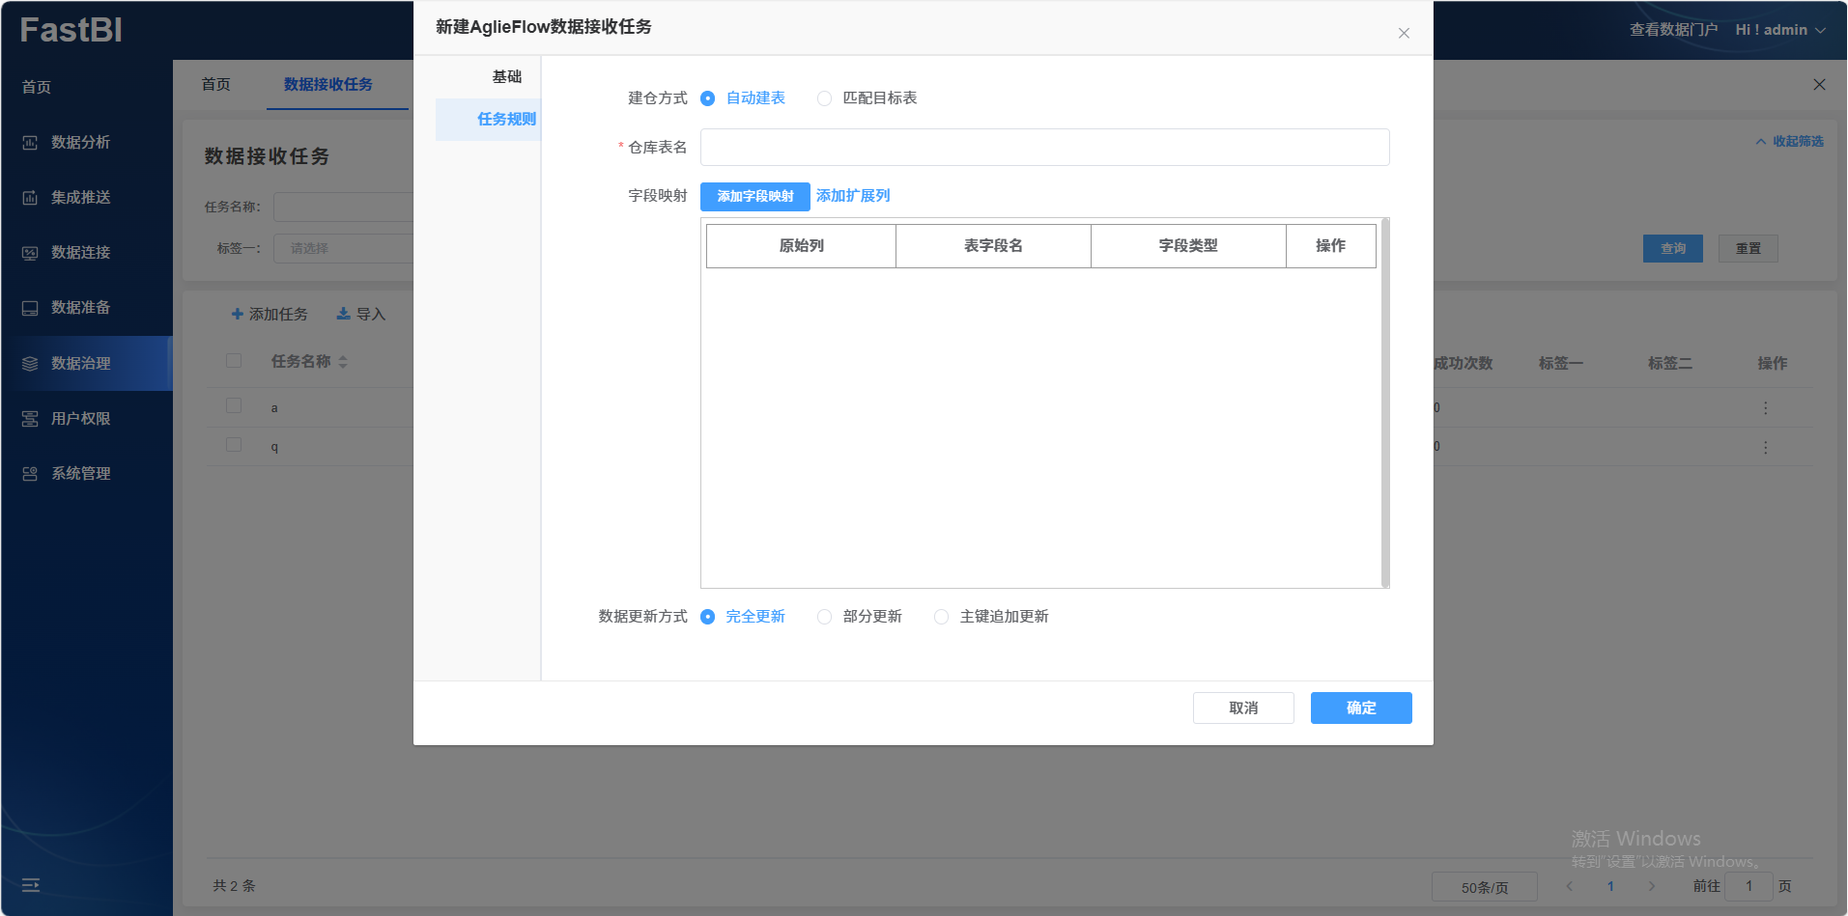Click the 数据分析 sidebar icon
The width and height of the screenshot is (1848, 916).
tap(30, 143)
